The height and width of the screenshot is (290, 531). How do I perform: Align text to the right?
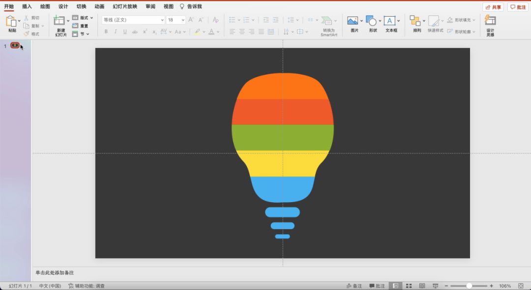(252, 32)
